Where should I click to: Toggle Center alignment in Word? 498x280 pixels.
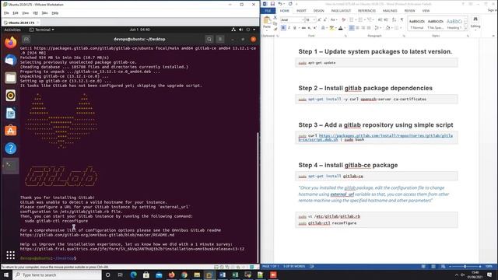pos(357,28)
